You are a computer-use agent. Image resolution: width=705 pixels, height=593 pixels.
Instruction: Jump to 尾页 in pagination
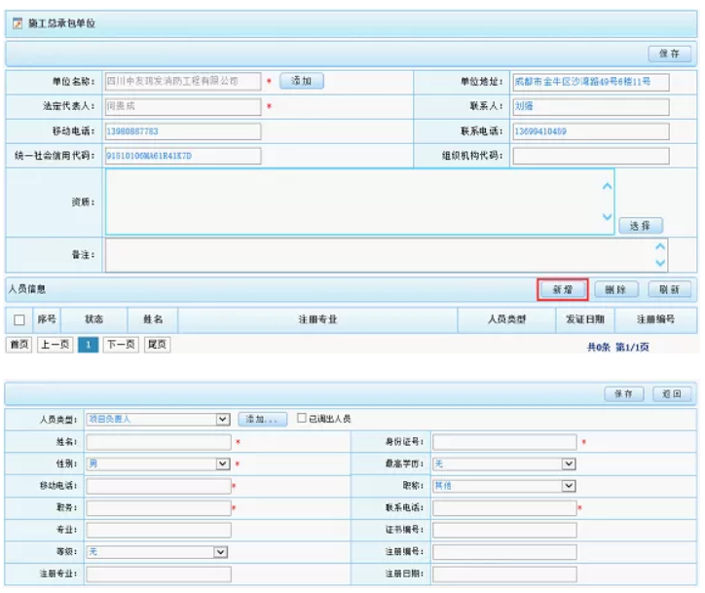[157, 345]
